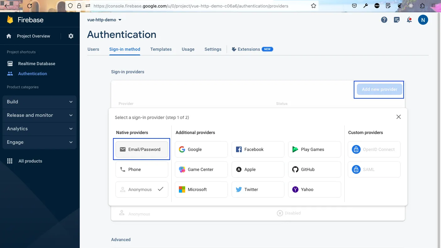
Task: Click the SAML custom provider
Action: 374,169
